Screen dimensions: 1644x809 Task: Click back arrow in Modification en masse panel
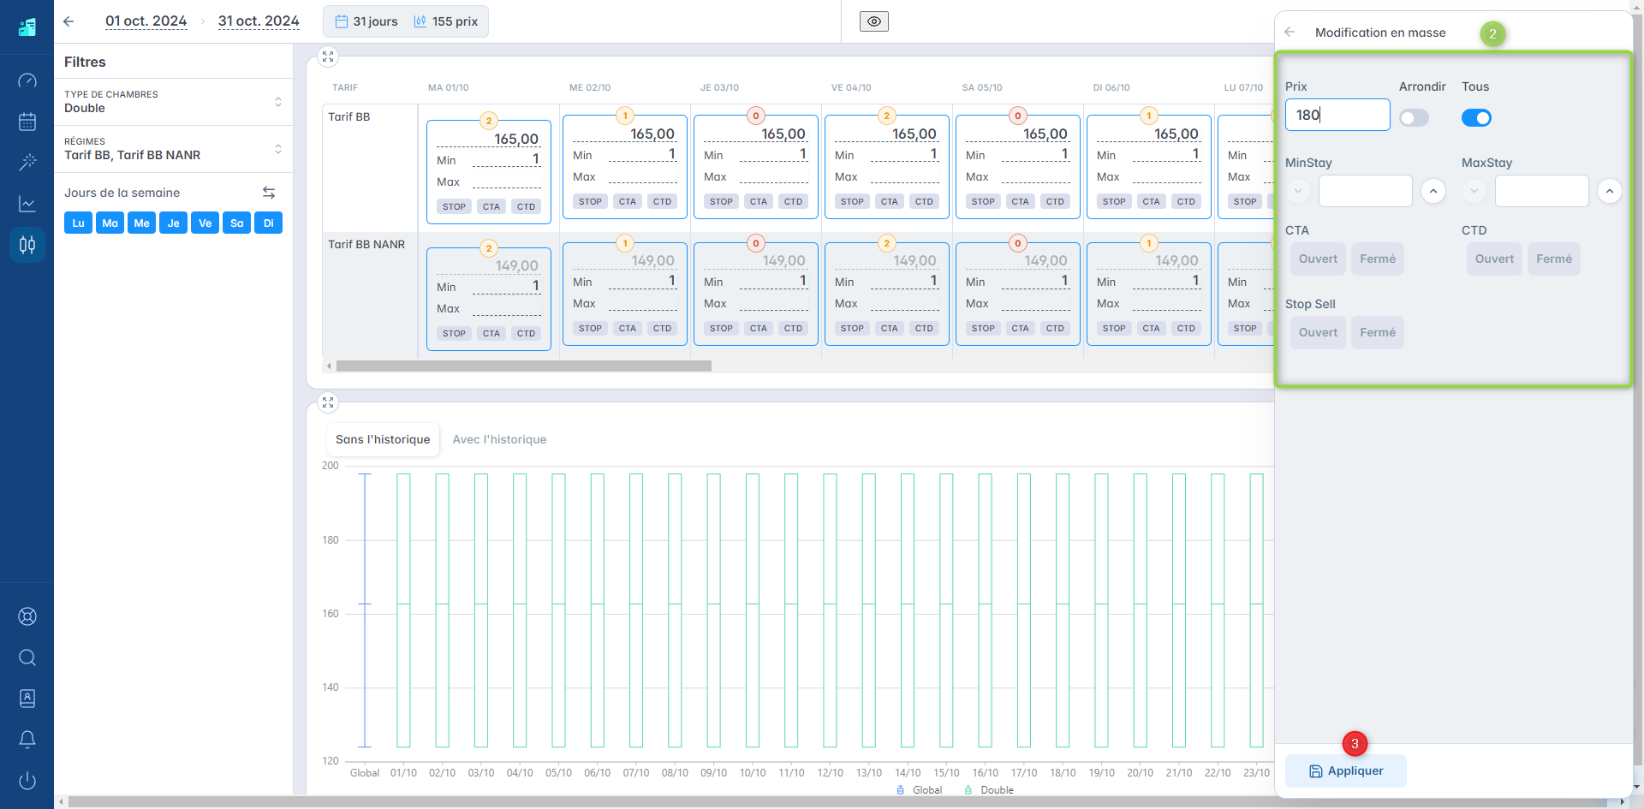[1290, 33]
